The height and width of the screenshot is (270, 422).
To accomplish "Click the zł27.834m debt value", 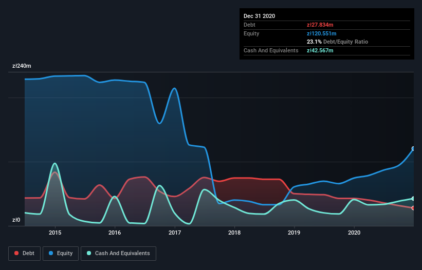I will coord(320,25).
